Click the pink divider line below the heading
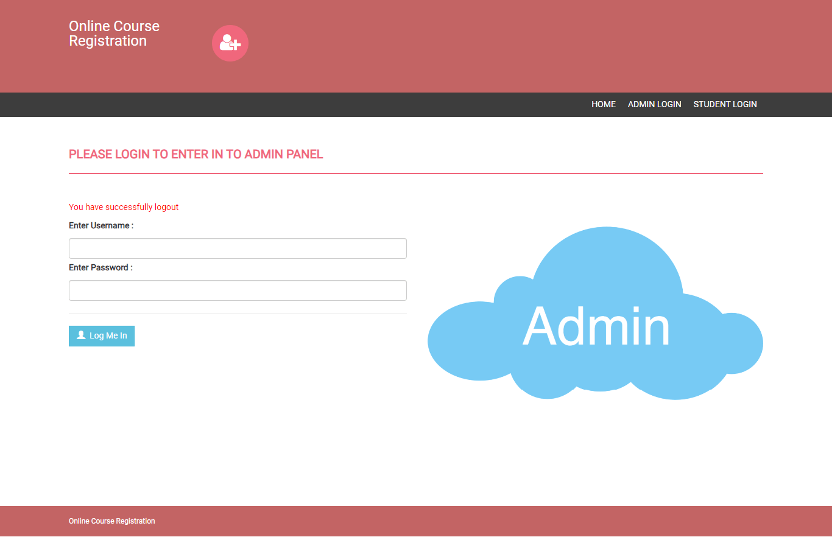Viewport: 832px width, 537px height. 415,174
